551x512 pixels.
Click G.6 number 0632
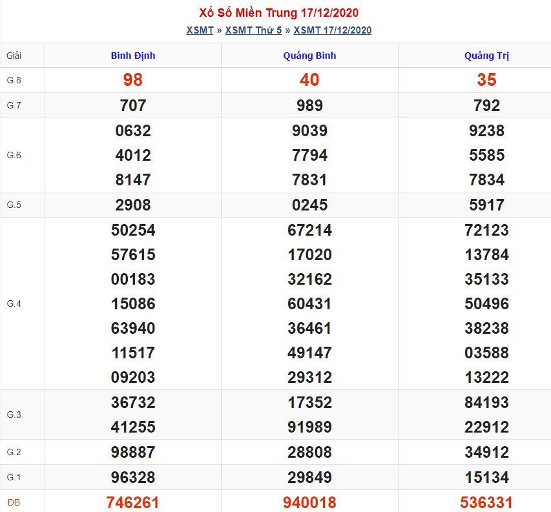tap(133, 130)
